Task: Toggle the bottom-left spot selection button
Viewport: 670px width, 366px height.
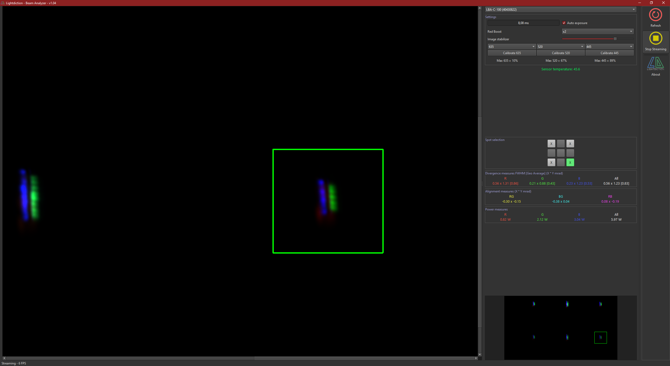Action: point(551,162)
